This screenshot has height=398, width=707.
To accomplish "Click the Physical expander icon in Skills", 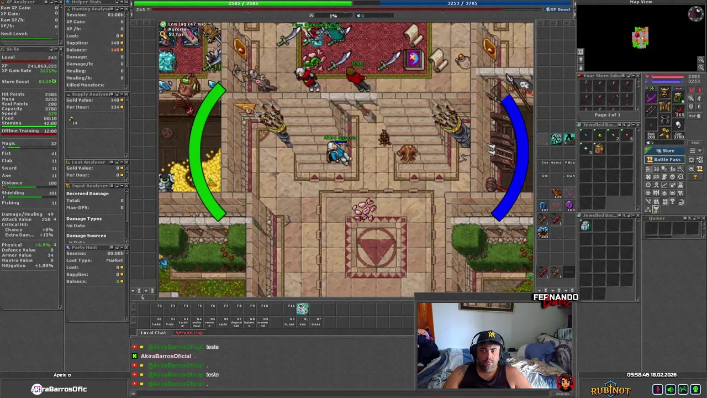I will coord(55,244).
